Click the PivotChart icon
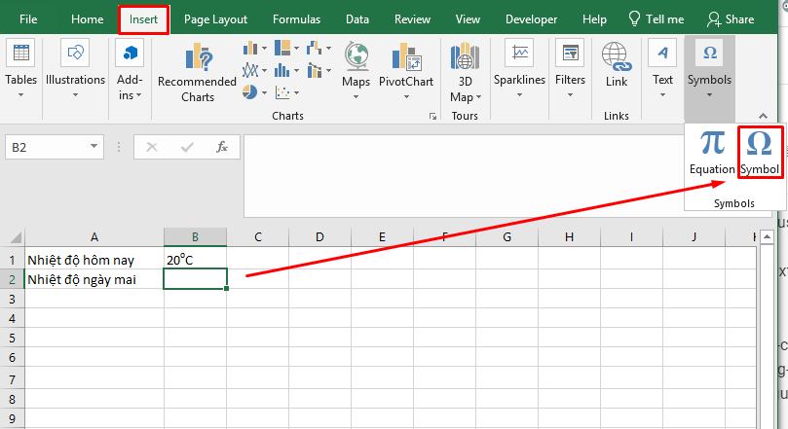788x429 pixels. point(406,56)
